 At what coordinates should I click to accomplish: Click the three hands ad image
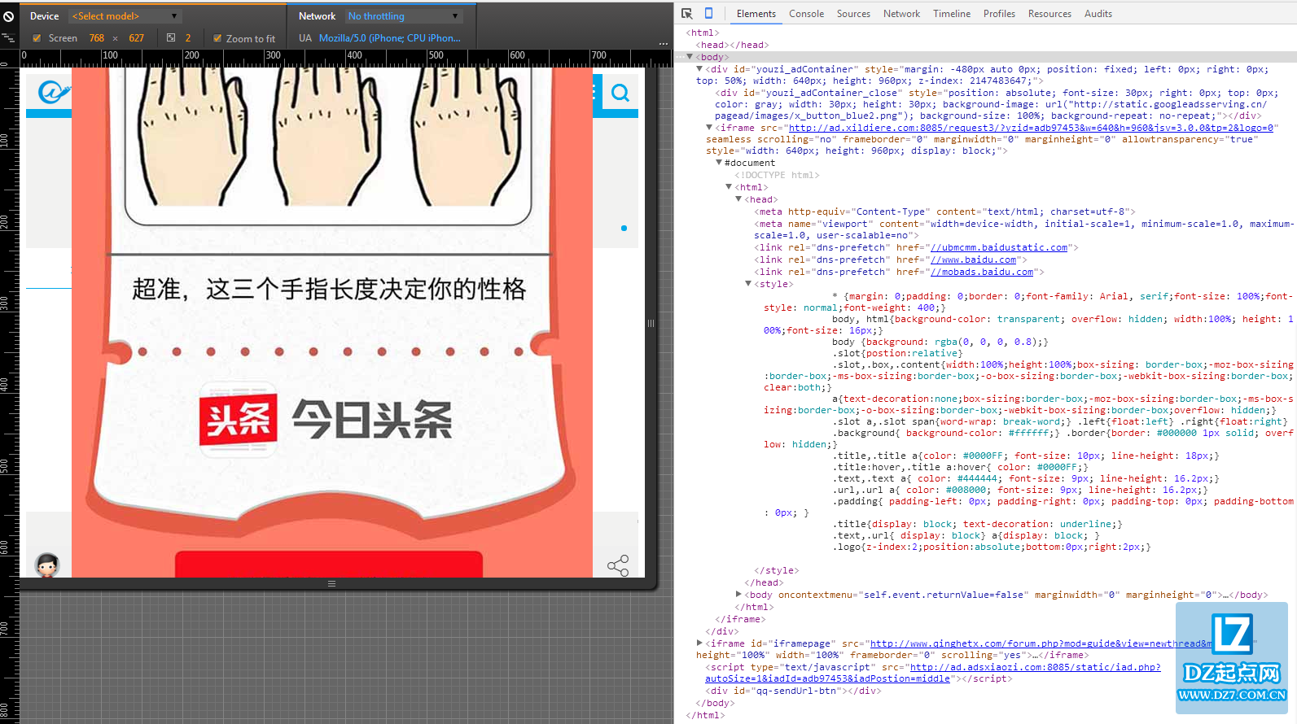pos(328,145)
